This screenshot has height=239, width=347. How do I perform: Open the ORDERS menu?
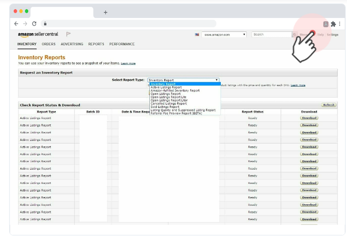click(x=49, y=44)
